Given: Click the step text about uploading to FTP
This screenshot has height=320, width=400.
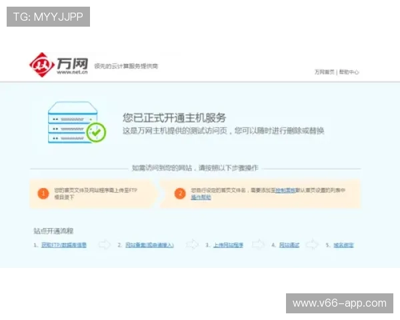Looking at the screenshot, I should tap(95, 194).
